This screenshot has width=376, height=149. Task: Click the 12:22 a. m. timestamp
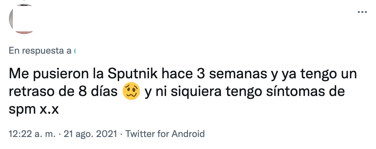(31, 134)
